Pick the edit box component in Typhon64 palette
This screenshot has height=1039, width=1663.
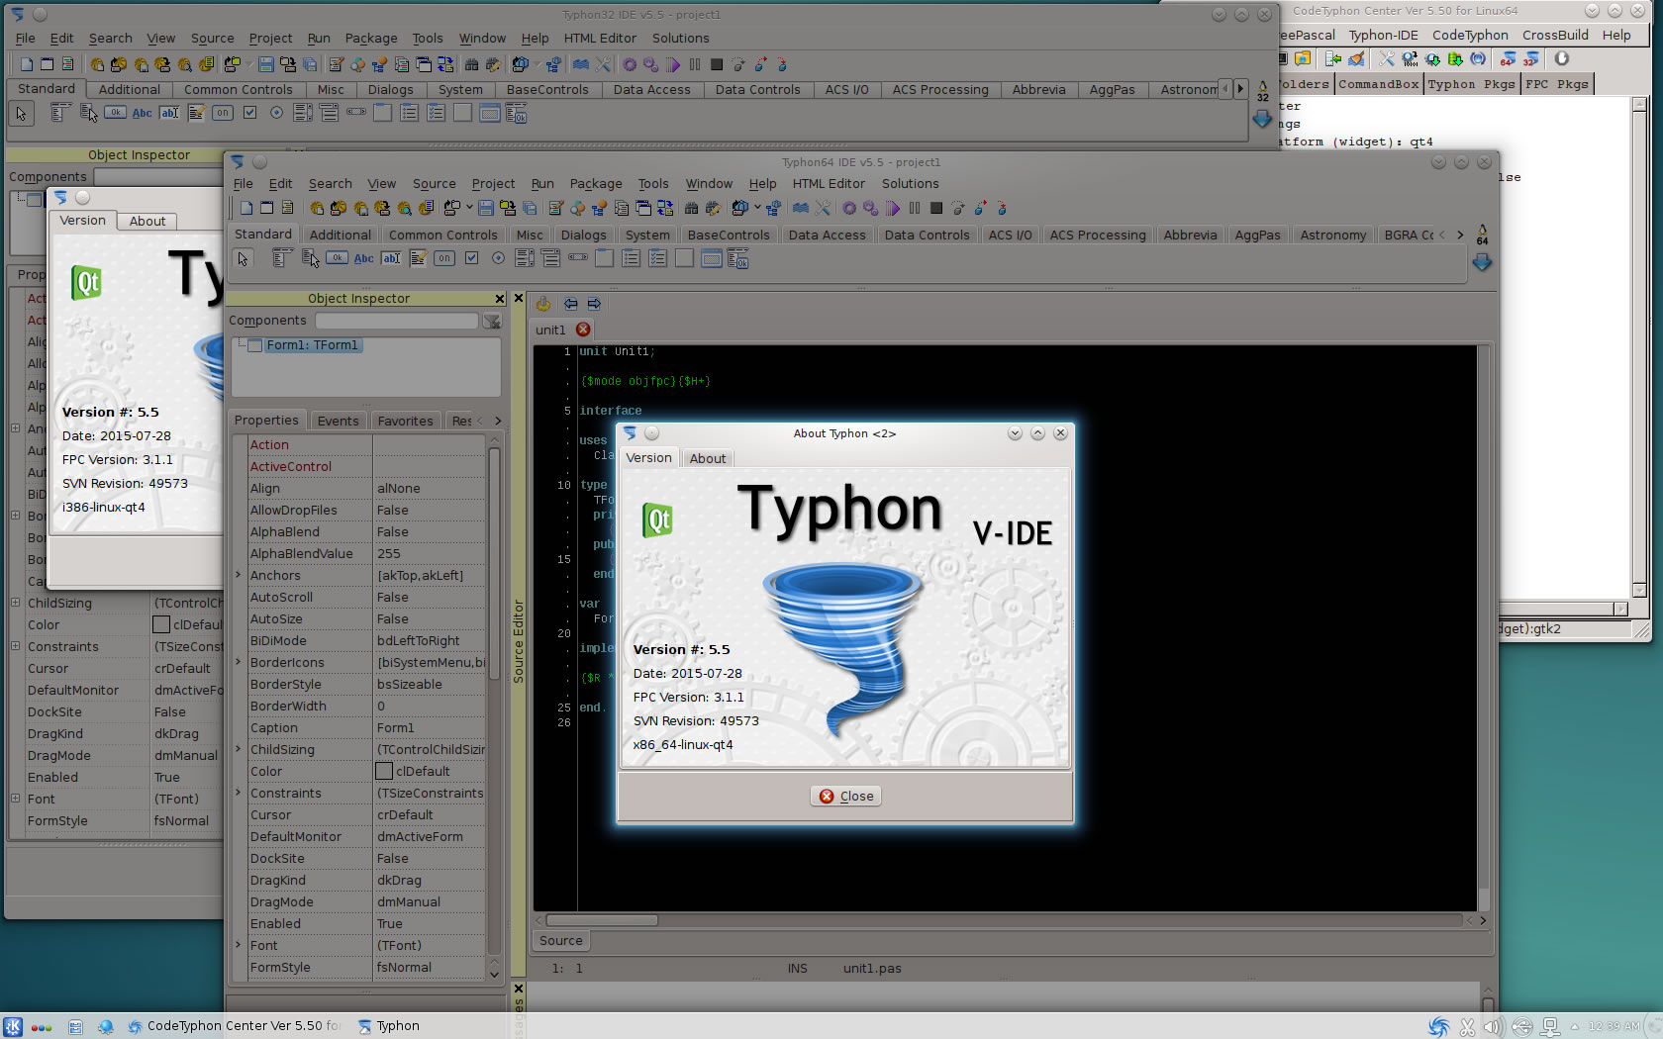pyautogui.click(x=391, y=258)
